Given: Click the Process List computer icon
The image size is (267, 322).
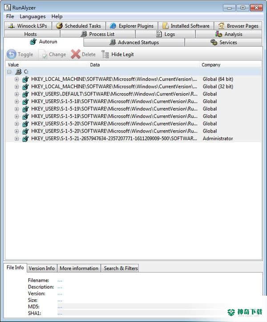Looking at the screenshot, I should click(84, 34).
